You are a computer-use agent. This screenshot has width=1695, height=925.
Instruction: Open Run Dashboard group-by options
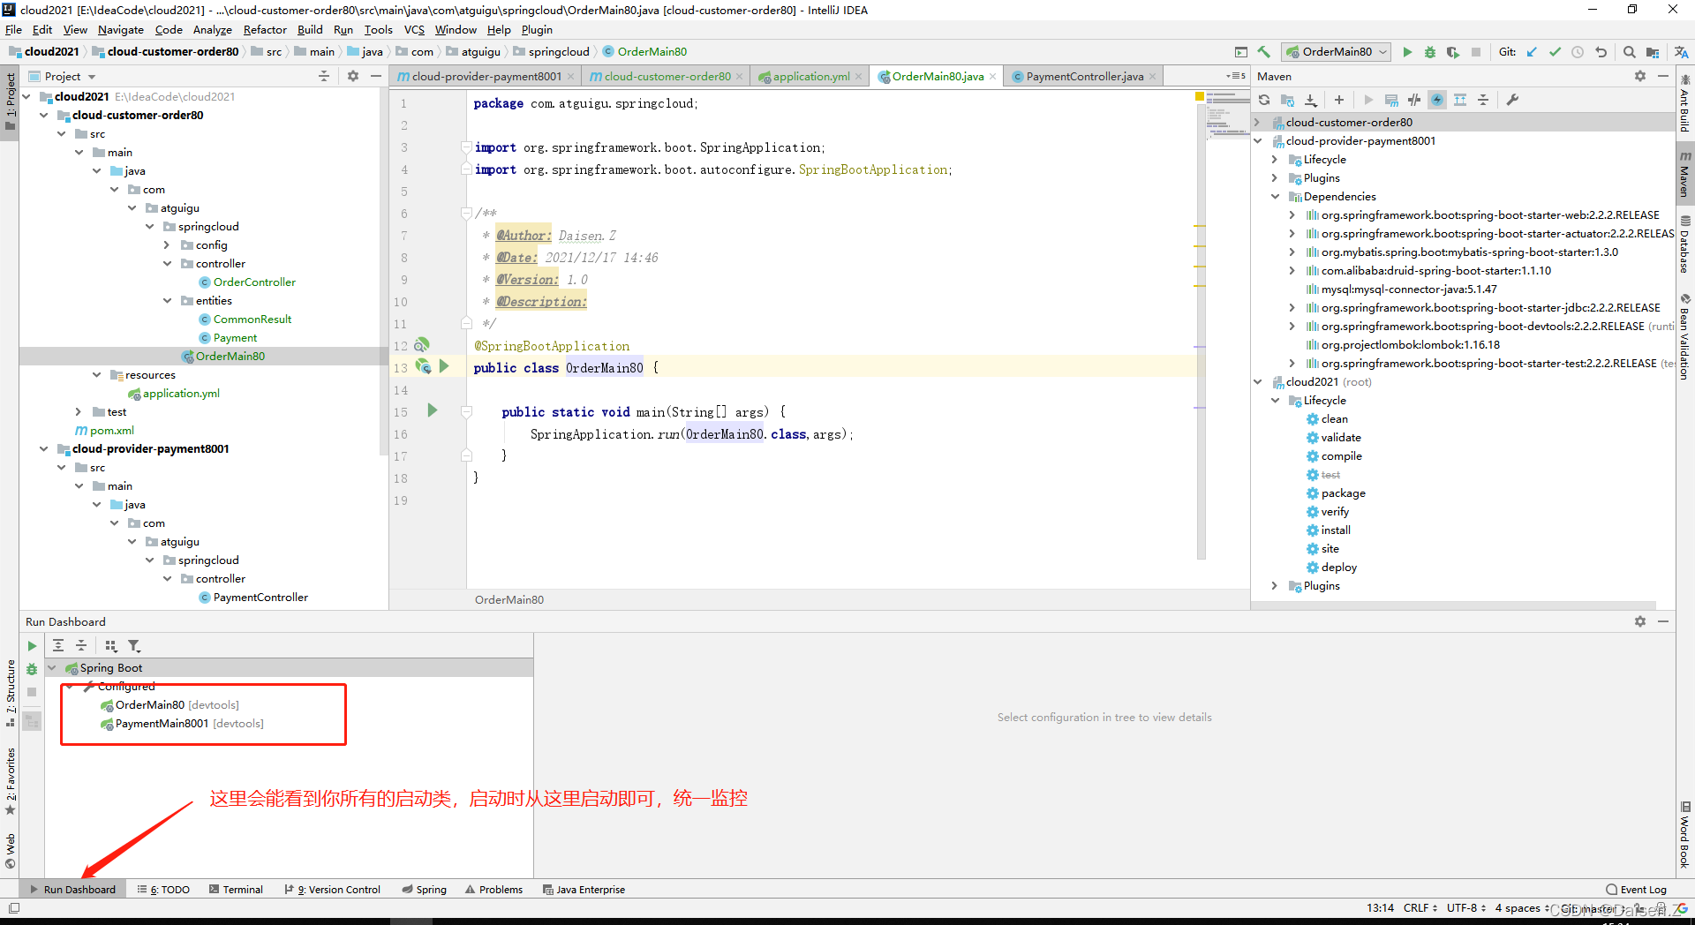point(110,645)
